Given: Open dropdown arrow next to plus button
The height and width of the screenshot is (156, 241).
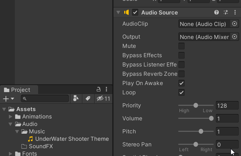Looking at the screenshot, I should point(13,98).
